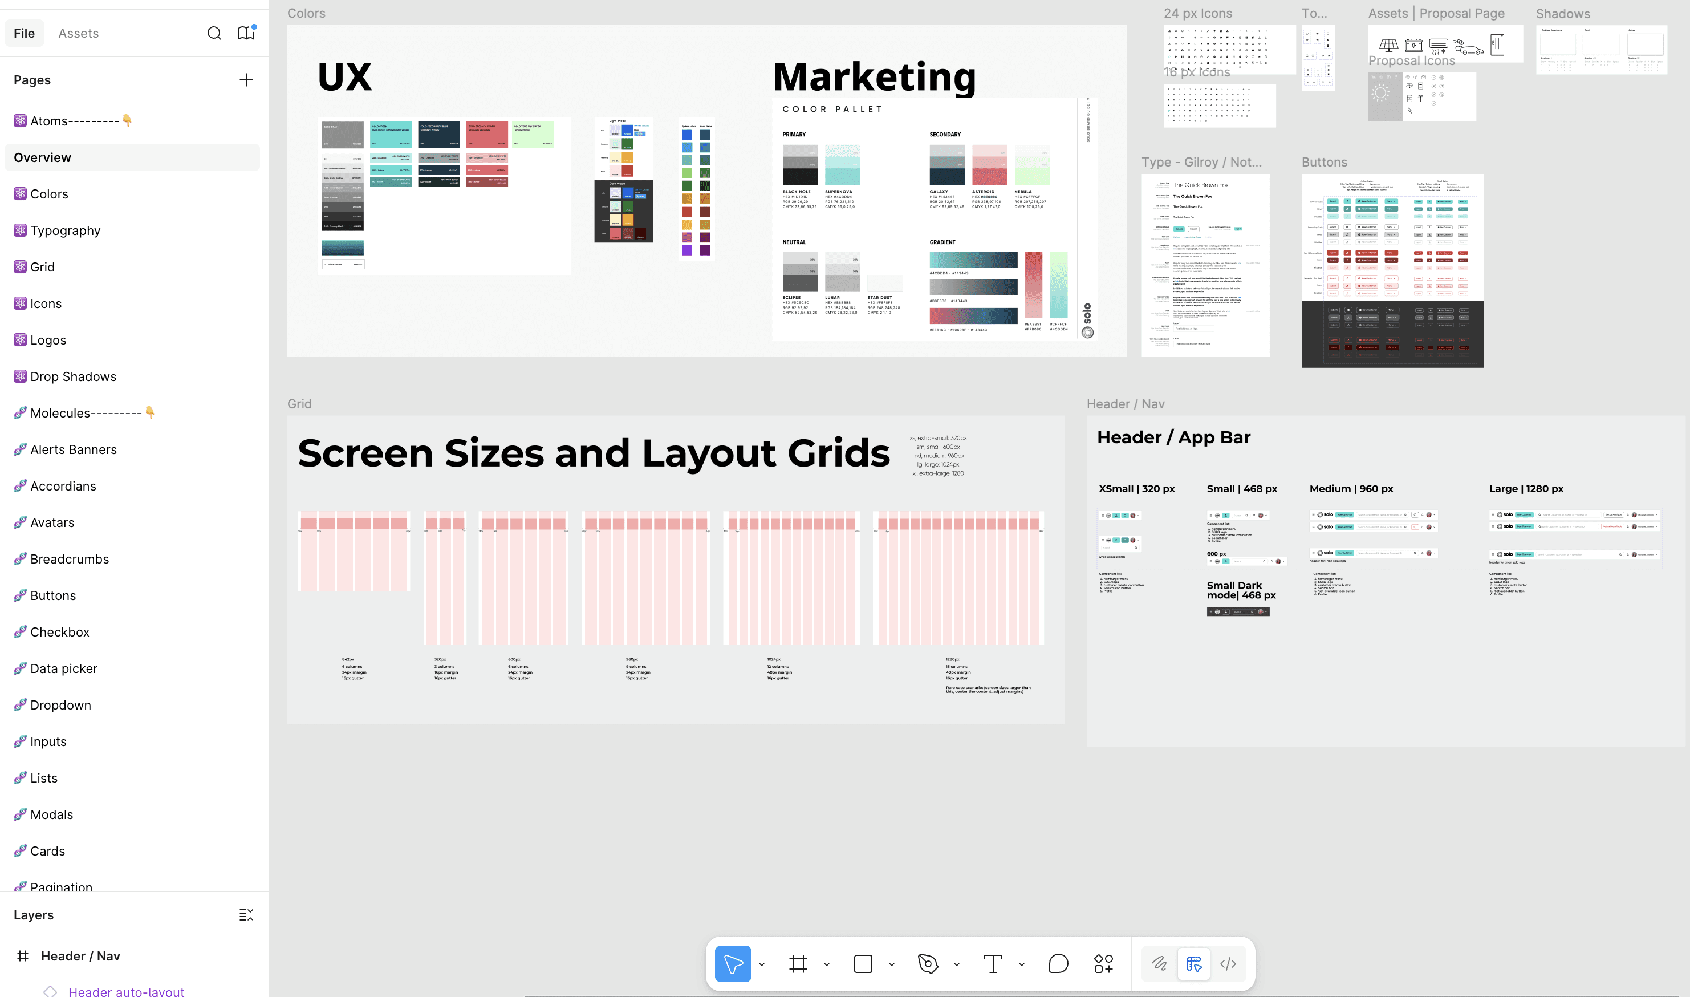Select the Shadows frame label
The width and height of the screenshot is (1690, 997).
1562,14
